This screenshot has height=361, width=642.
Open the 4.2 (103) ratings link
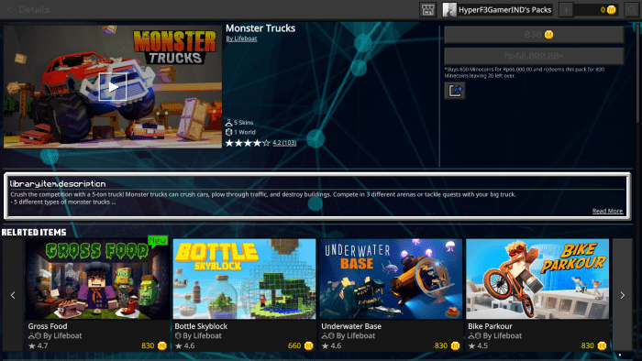click(284, 143)
